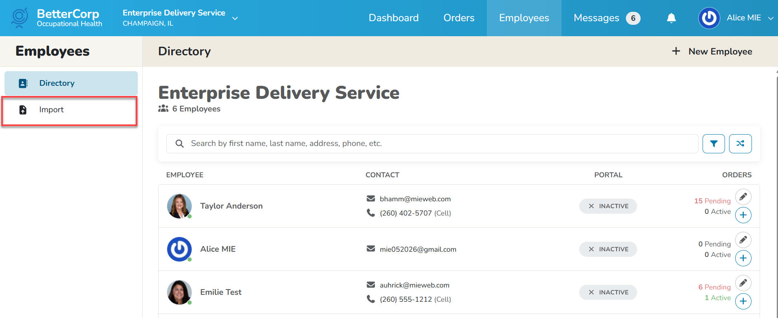Viewport: 778px width, 318px height.
Task: Select Directory in the sidebar
Action: 71,83
